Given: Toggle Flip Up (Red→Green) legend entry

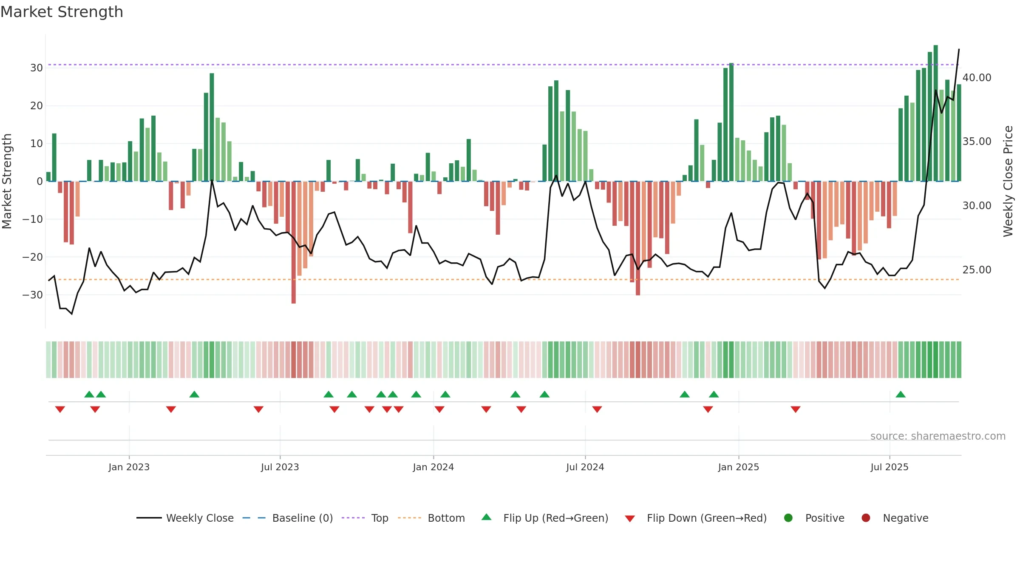Looking at the screenshot, I should coord(544,518).
